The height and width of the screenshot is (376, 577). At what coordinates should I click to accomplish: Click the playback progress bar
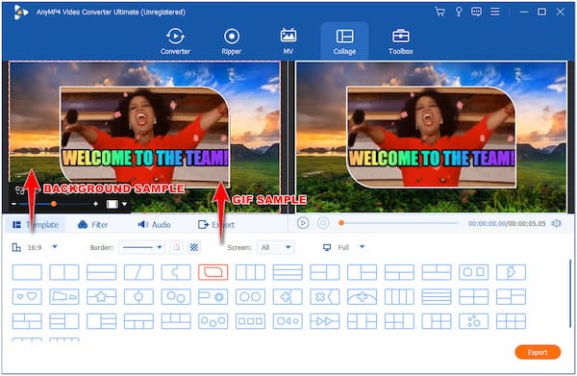pos(398,223)
